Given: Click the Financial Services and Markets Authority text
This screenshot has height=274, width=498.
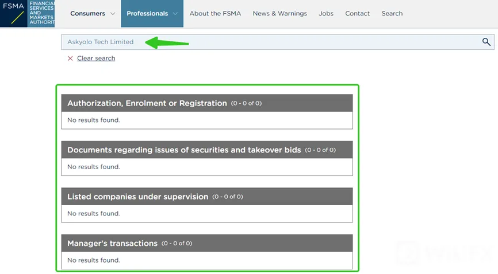Looking at the screenshot, I should point(41,13).
